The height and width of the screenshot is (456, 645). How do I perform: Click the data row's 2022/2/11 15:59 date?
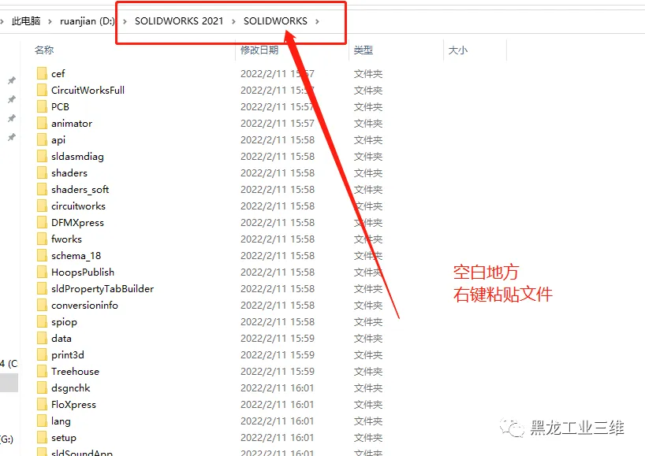click(278, 338)
